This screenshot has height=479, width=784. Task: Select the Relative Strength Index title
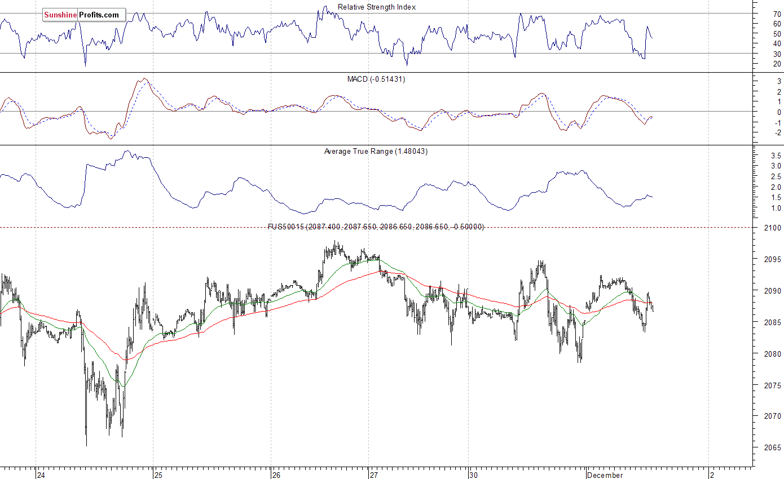click(x=377, y=7)
